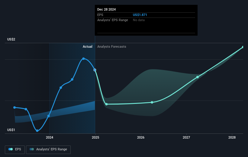Select the second EPS data point in mid 2023
This screenshot has height=157, width=248.
click(26, 109)
